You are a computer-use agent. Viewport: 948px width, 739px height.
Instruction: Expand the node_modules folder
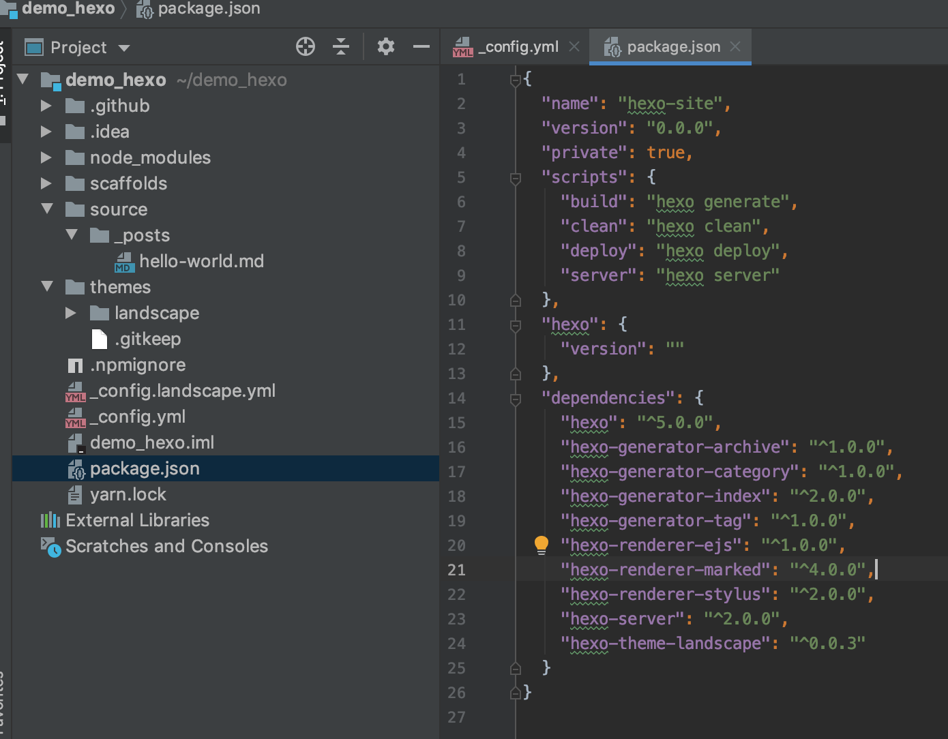click(46, 157)
